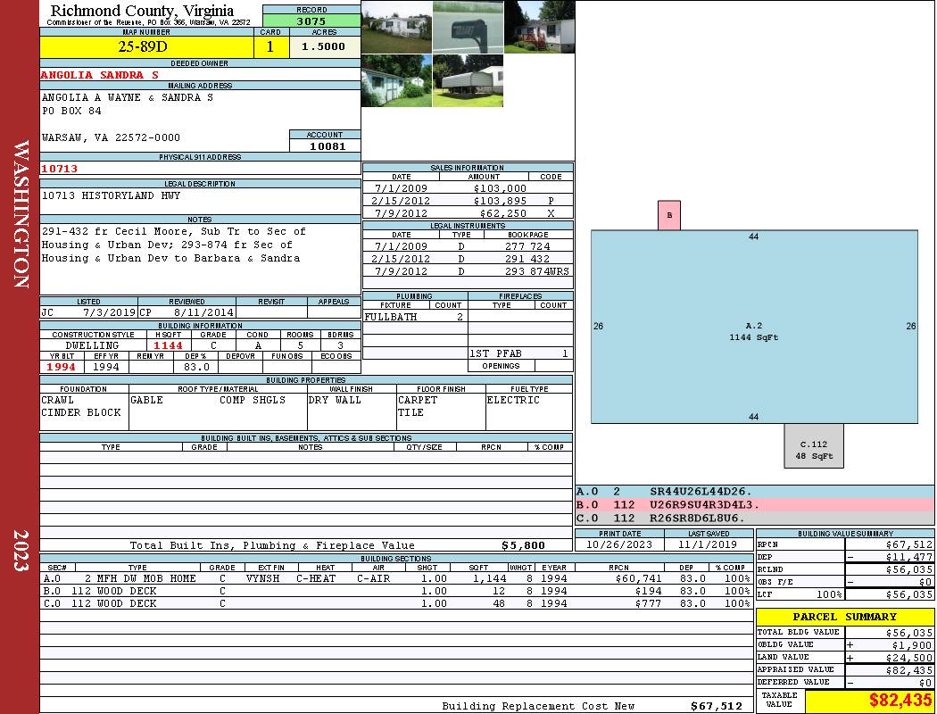Open the photo of house with red deck

pos(539,27)
